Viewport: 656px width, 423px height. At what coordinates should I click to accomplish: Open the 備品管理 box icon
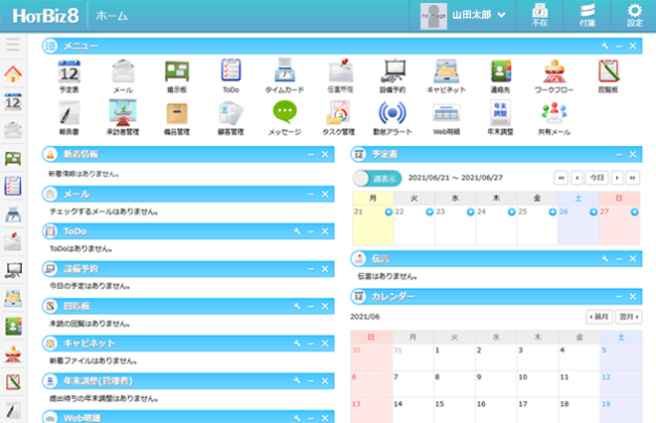tap(177, 113)
